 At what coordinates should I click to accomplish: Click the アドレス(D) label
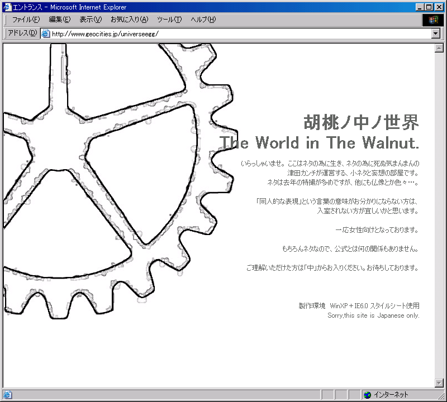pyautogui.click(x=22, y=33)
